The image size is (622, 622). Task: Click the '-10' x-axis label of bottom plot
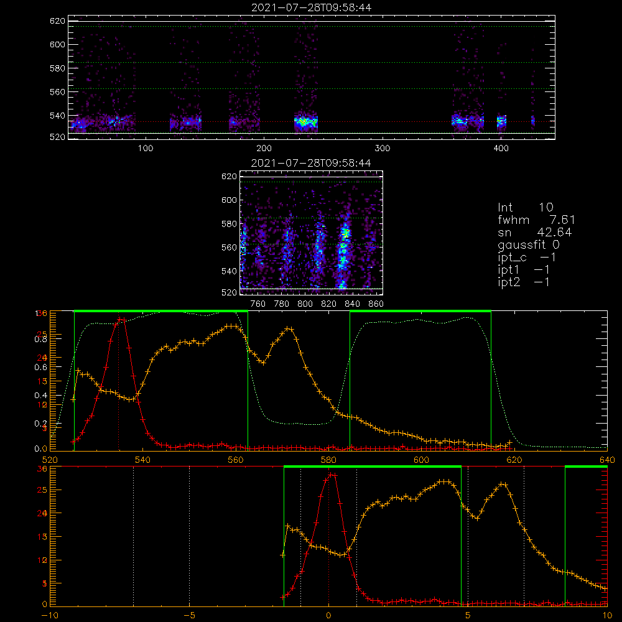tap(49, 616)
